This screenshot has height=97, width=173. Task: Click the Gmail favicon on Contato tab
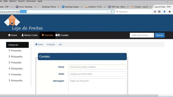133,7
